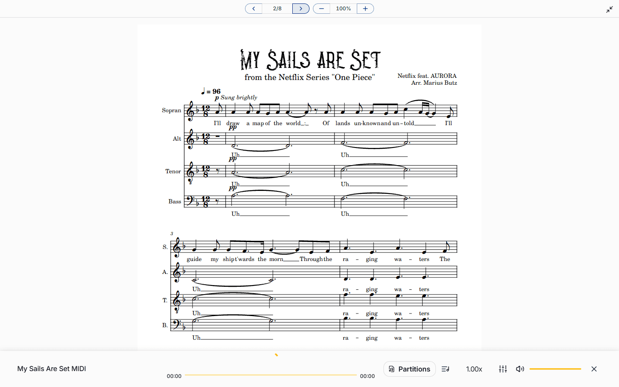
Task: Zoom in on the sheet music
Action: 365,9
